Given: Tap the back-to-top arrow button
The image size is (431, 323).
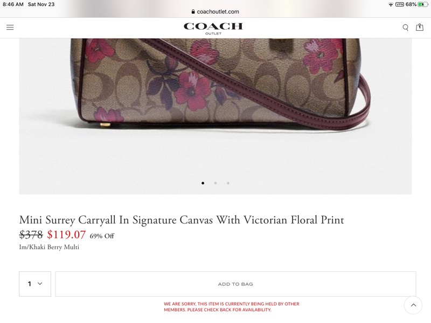Looking at the screenshot, I should (x=413, y=305).
